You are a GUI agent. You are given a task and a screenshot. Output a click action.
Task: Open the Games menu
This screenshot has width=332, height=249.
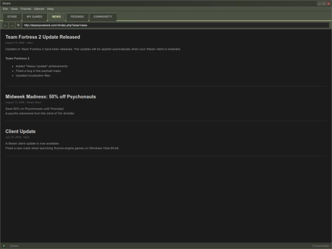click(39, 9)
